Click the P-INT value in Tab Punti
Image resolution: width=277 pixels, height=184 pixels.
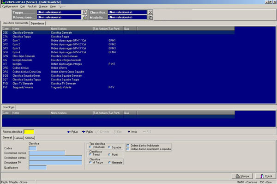[x=112, y=64]
